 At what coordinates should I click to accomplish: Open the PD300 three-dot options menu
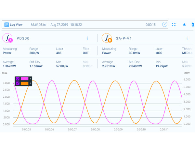pos(87,38)
